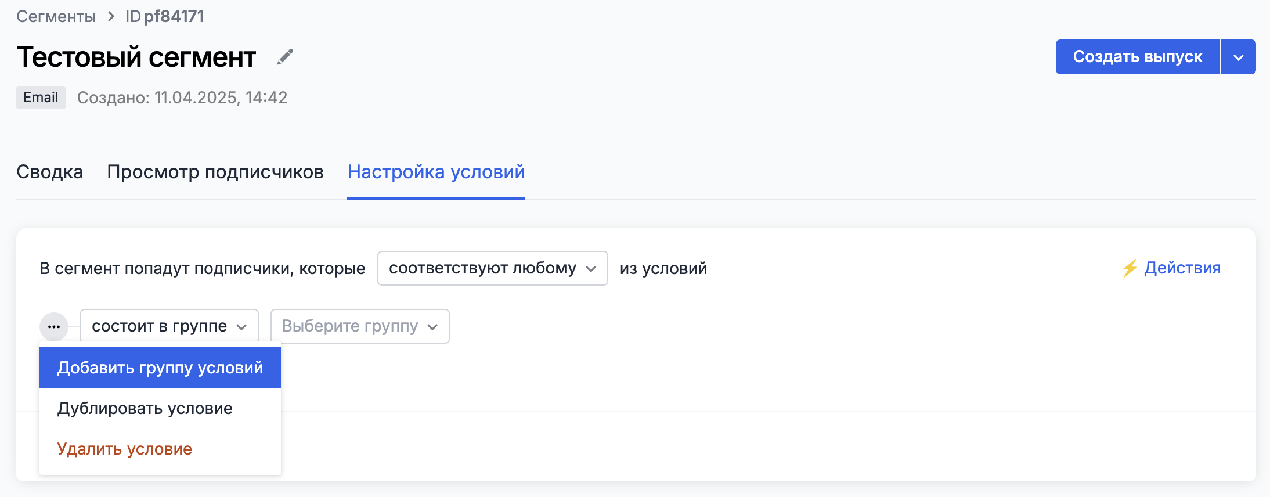The width and height of the screenshot is (1270, 497).
Task: Expand the arrow beside Создать выпуск
Action: 1238,57
